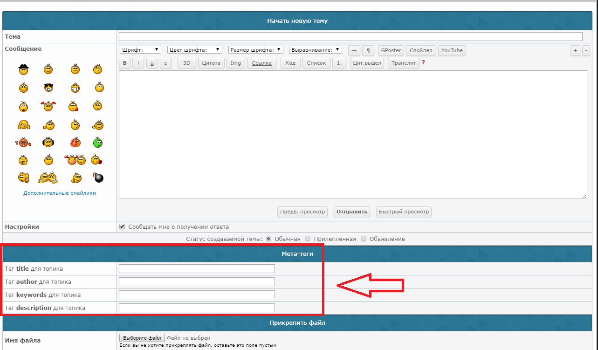
Task: Insert the kissing couple smiley
Action: point(76,160)
